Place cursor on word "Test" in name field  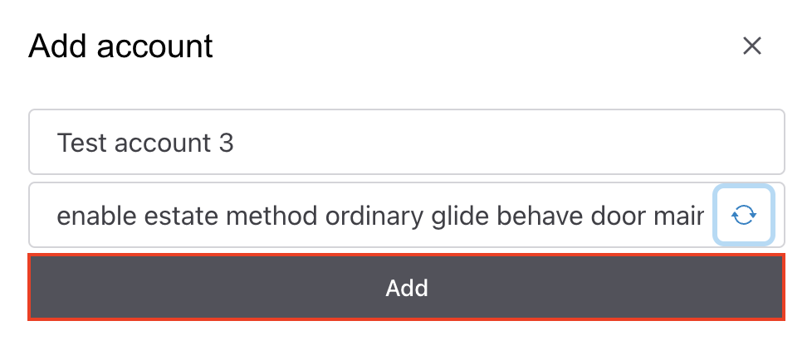coord(82,143)
